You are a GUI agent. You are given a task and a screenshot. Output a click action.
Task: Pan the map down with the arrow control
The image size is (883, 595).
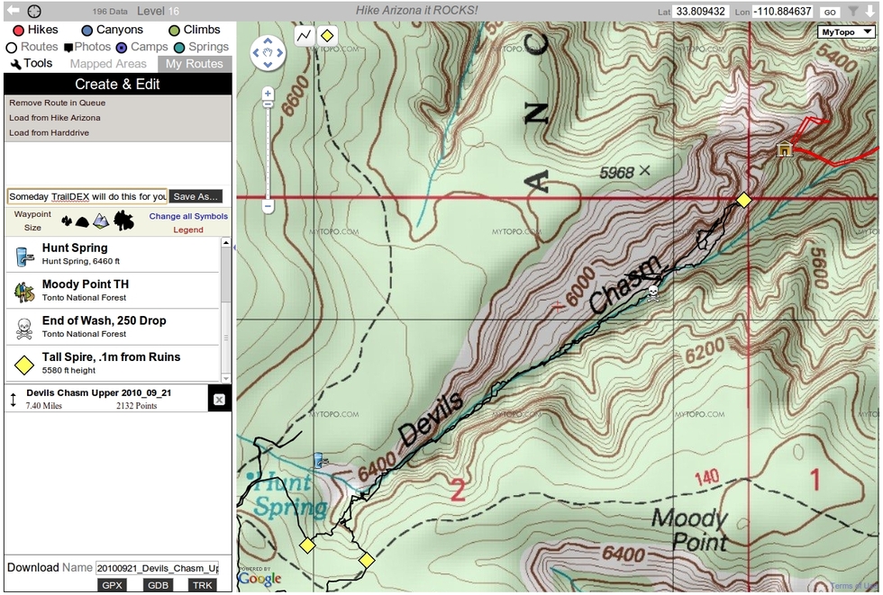pyautogui.click(x=268, y=65)
